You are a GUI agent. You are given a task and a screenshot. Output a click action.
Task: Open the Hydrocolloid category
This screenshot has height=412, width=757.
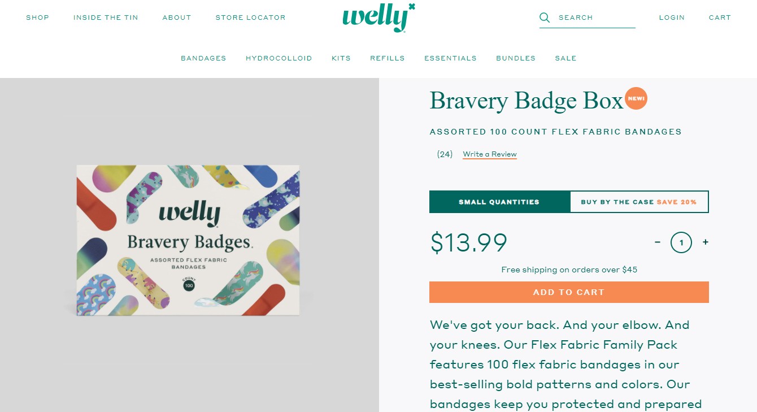click(x=279, y=58)
